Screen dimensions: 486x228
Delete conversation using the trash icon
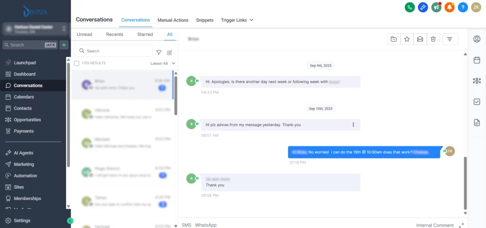[x=433, y=39]
